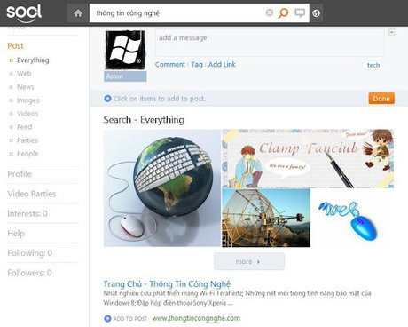The width and height of the screenshot is (408, 327).
Task: Click the tech tag
Action: (x=373, y=65)
